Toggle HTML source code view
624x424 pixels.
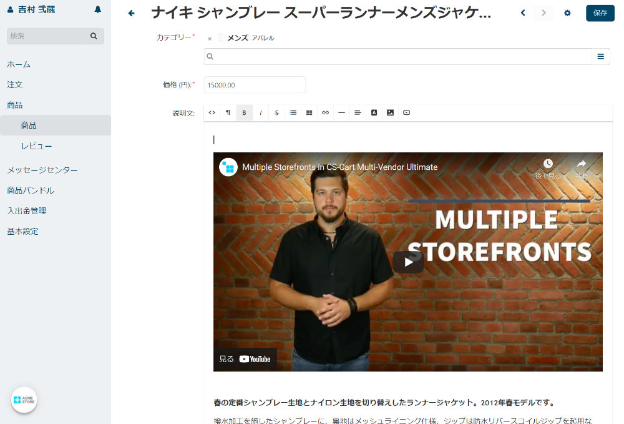pos(212,112)
